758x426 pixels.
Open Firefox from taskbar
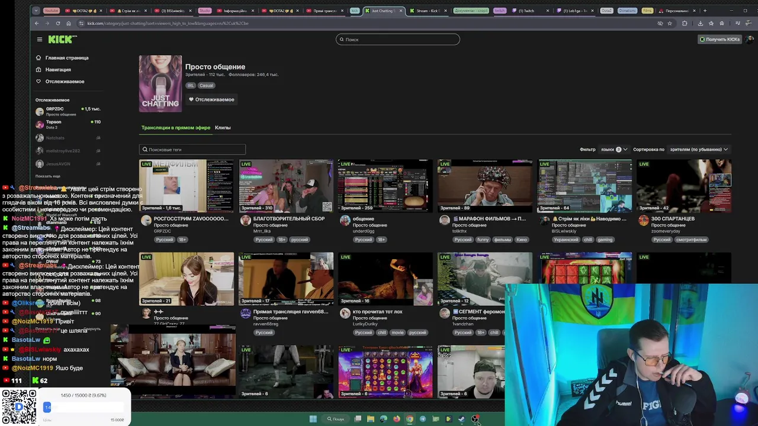(x=397, y=419)
